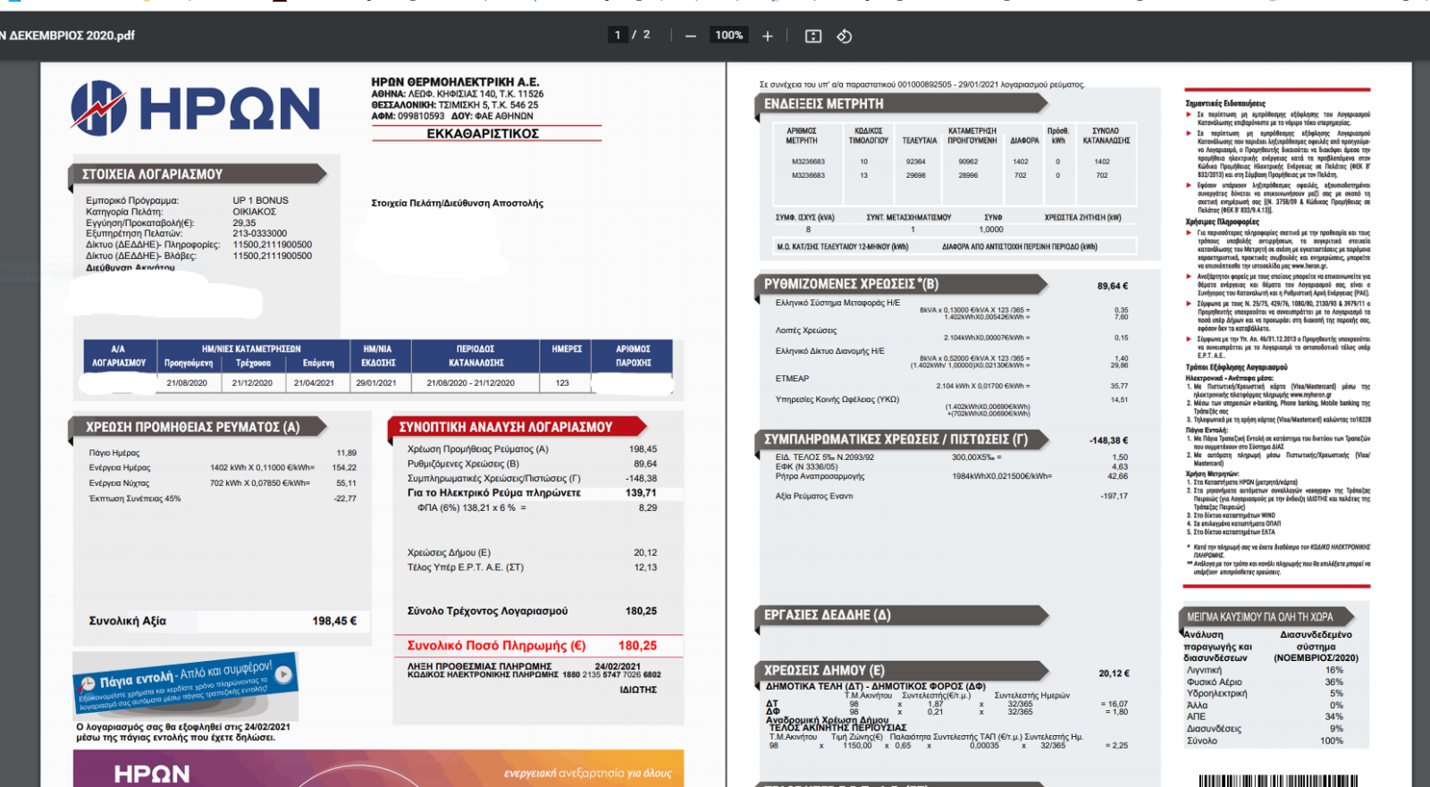
Task: Click the ΑΠΕ 34% fuel mix row
Action: point(1265,716)
